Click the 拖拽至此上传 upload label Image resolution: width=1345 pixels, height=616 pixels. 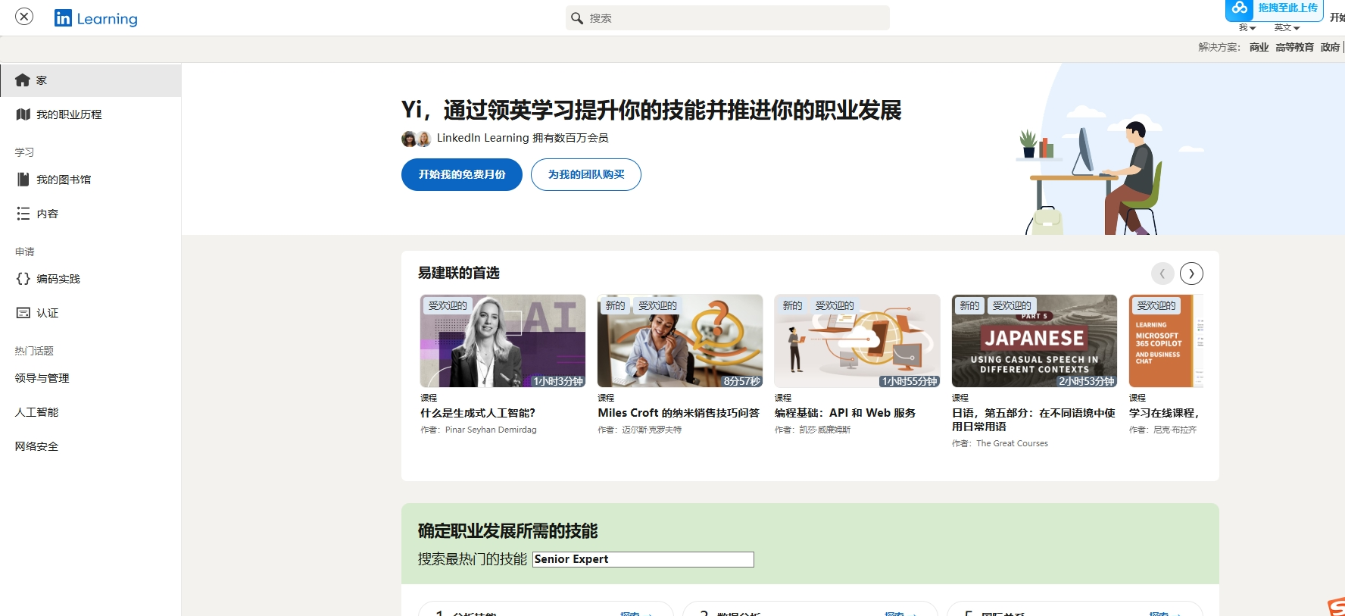1287,8
